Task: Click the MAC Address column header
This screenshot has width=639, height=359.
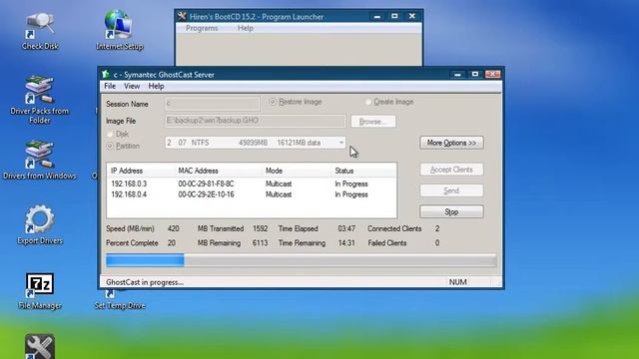Action: [219, 171]
